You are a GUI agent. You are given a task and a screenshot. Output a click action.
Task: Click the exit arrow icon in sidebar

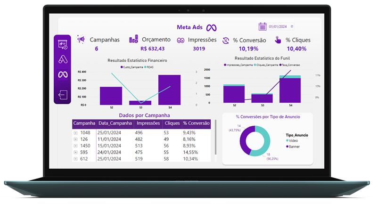[x=63, y=95]
